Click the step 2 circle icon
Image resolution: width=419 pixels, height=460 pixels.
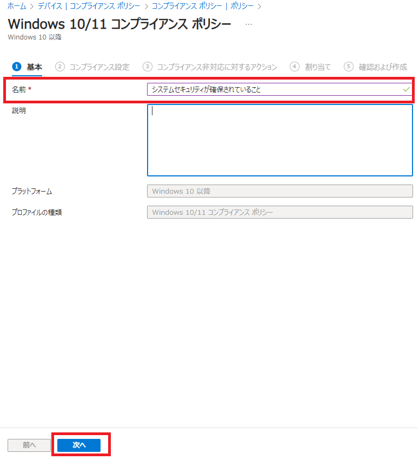coord(60,67)
